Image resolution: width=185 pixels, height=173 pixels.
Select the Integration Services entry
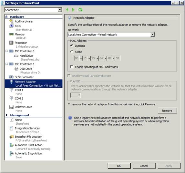tap(34, 130)
